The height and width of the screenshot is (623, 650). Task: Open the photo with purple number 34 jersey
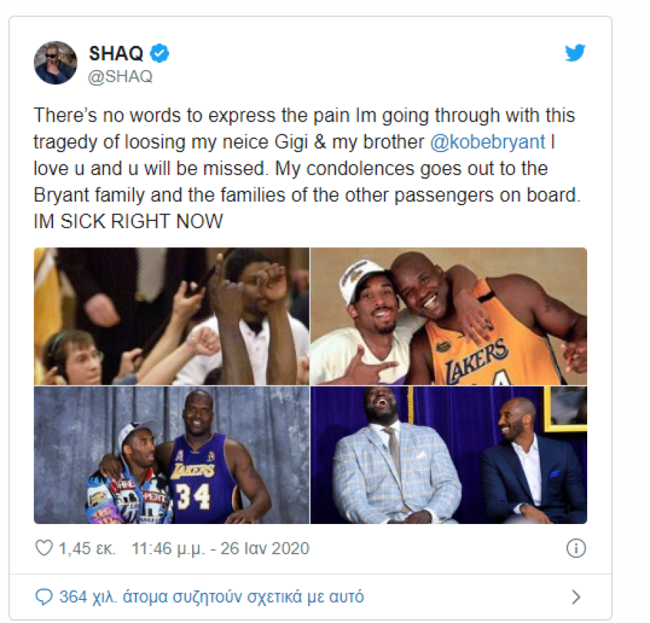[x=171, y=455]
